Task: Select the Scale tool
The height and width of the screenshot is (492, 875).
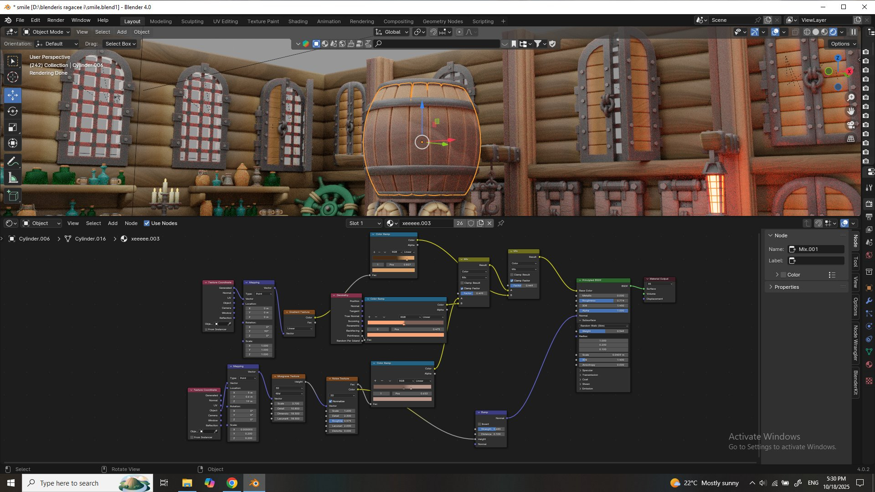Action: [13, 127]
